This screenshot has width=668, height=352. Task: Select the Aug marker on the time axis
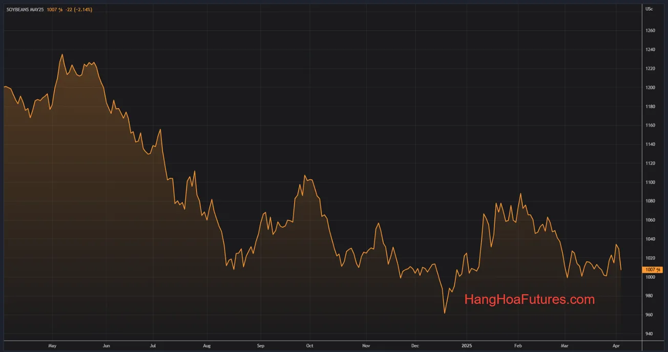tap(206, 346)
